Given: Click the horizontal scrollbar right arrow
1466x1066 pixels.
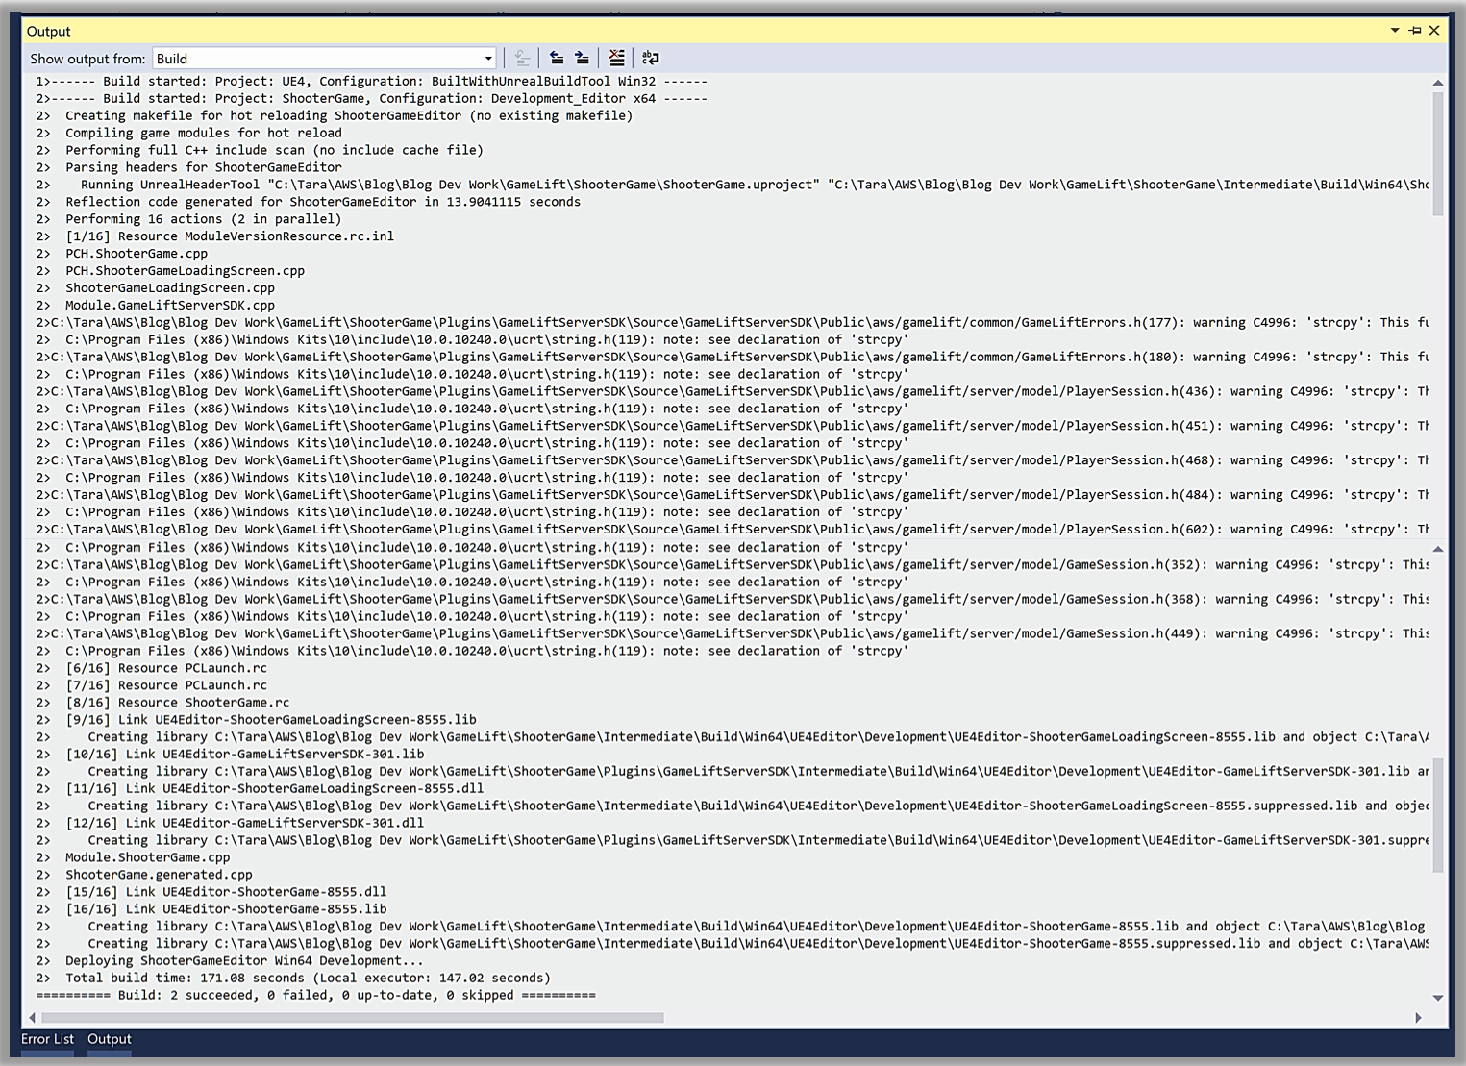Looking at the screenshot, I should tap(1418, 1017).
